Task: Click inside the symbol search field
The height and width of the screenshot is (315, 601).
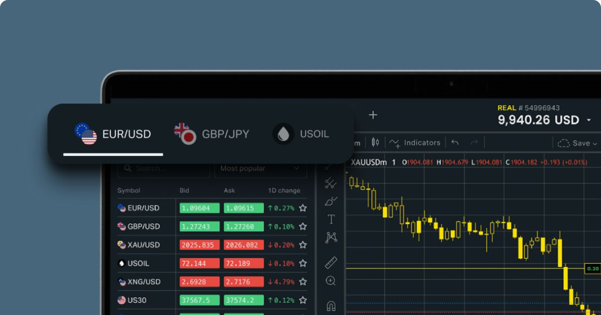Action: point(163,169)
